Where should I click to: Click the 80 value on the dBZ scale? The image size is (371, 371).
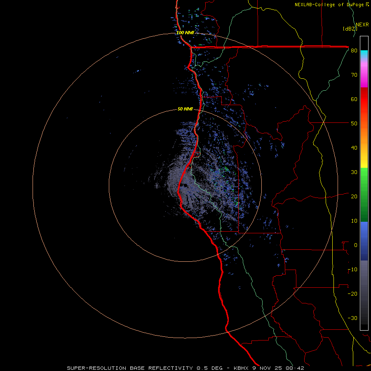354,51
